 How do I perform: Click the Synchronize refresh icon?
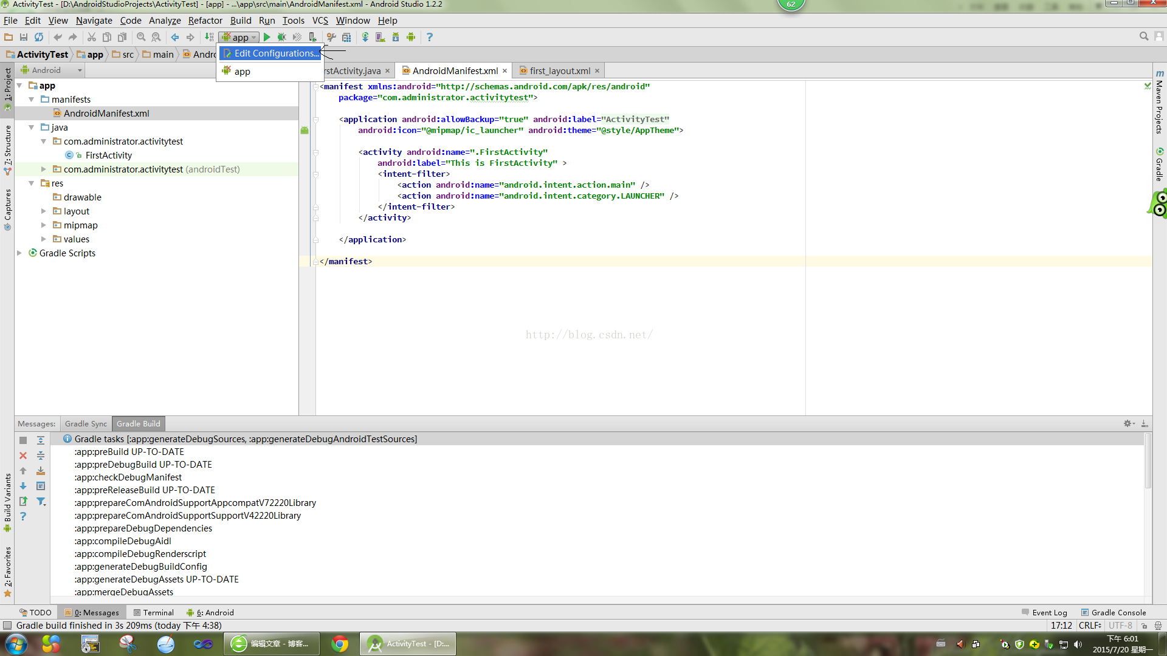click(39, 37)
